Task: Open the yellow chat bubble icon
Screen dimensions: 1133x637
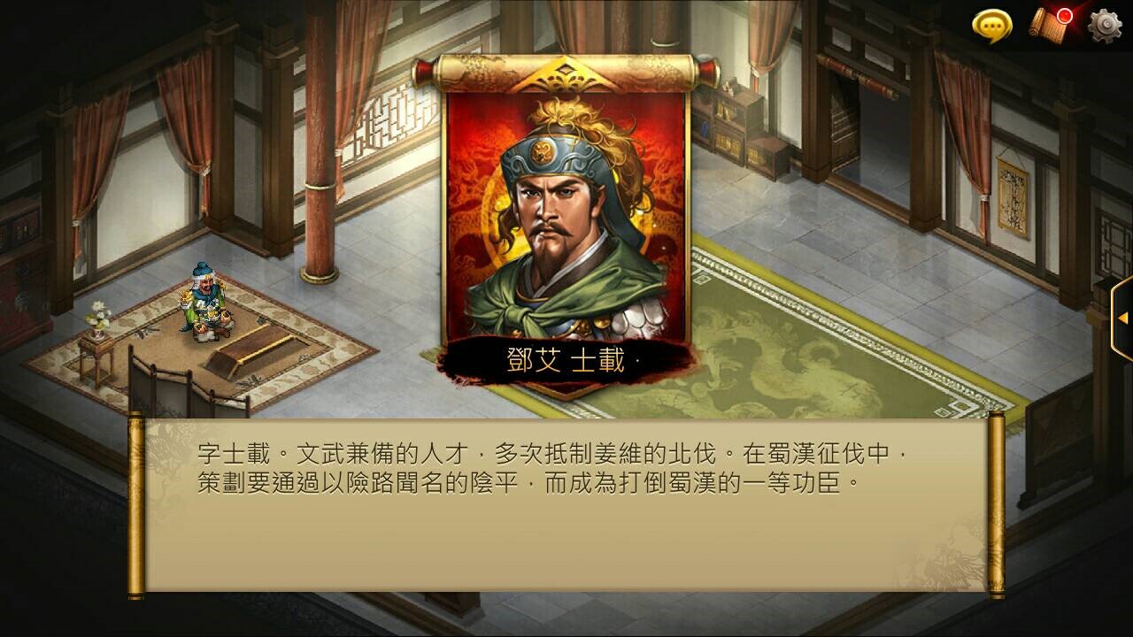Action: [x=991, y=26]
